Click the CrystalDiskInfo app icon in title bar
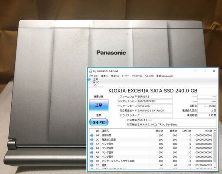 coord(91,71)
